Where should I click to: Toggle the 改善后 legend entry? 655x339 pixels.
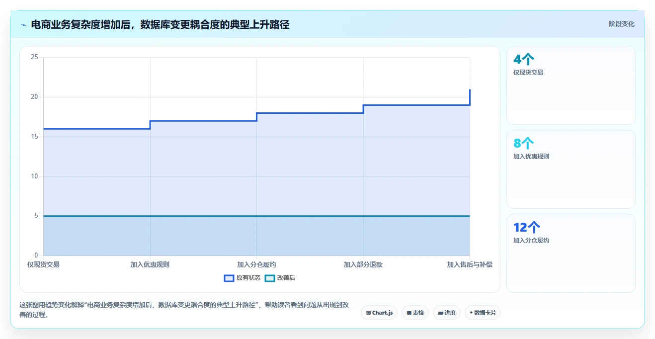click(280, 278)
